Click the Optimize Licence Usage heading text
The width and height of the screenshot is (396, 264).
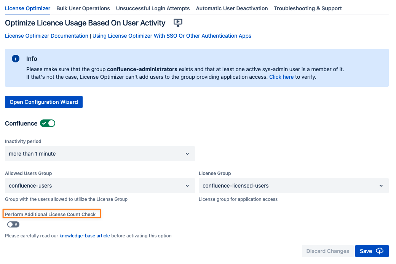coord(85,23)
